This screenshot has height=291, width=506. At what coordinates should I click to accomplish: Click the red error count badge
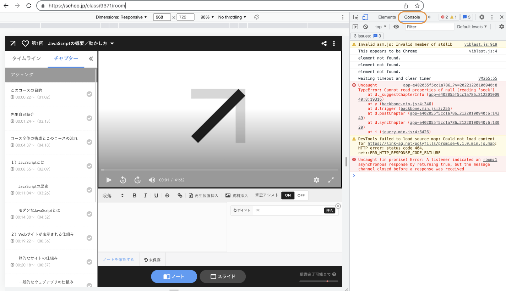(444, 17)
